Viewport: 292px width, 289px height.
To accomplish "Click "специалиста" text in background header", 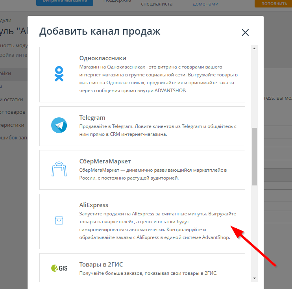I will [x=157, y=4].
